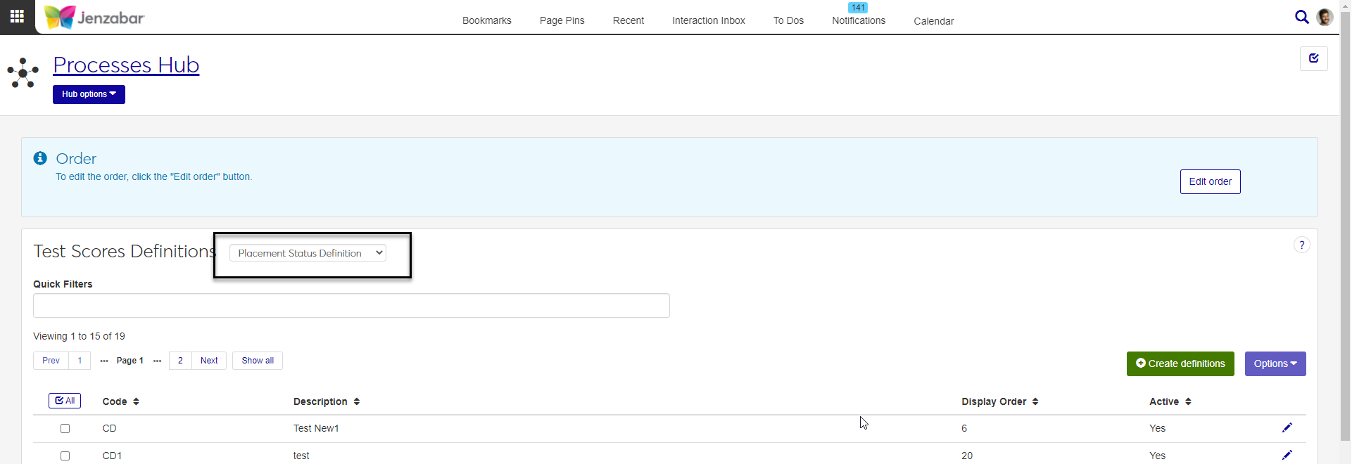Click the Create definitions button
This screenshot has height=464, width=1352.
(1180, 363)
